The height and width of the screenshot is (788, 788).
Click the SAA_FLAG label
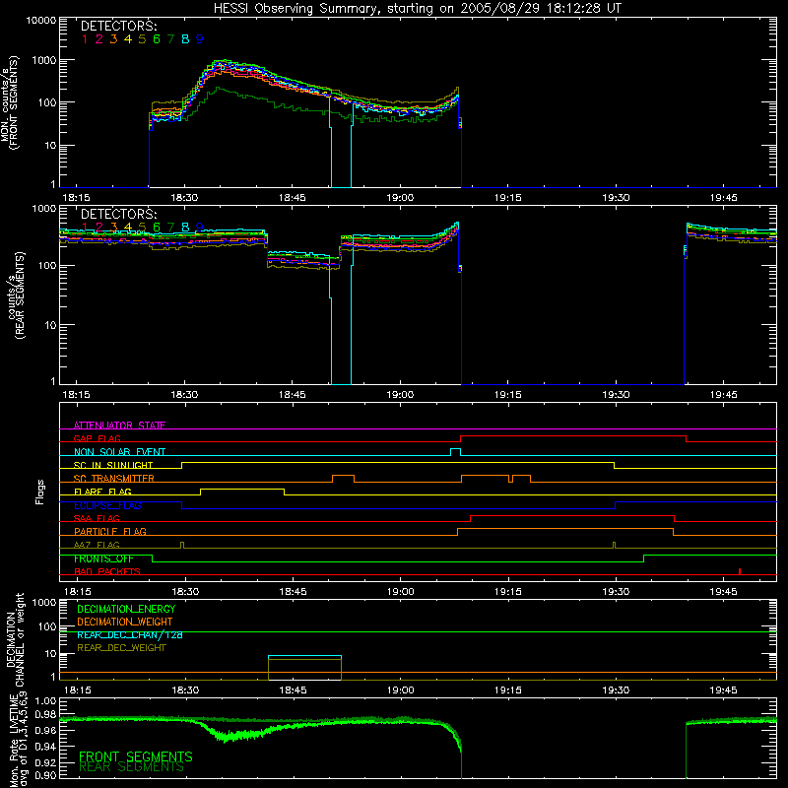97,518
